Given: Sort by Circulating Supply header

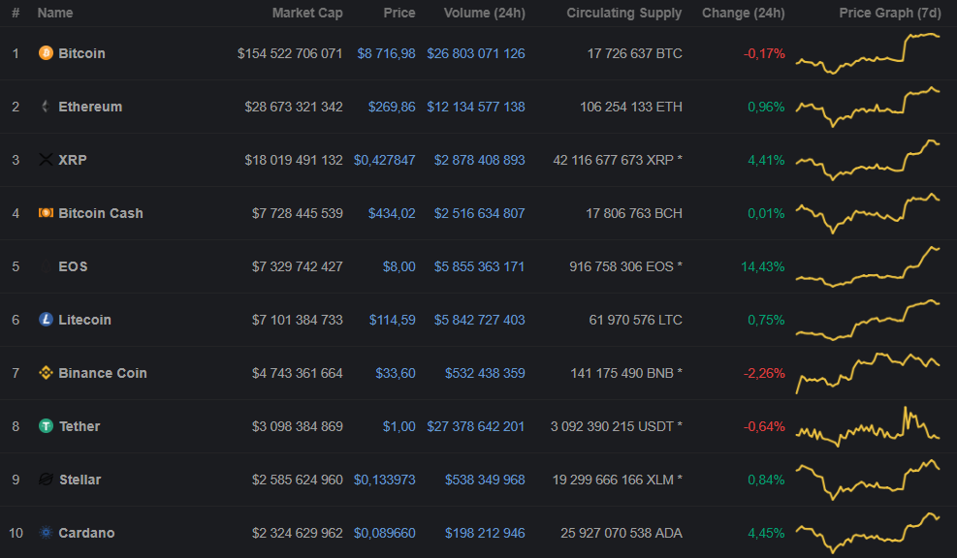Looking at the screenshot, I should pyautogui.click(x=623, y=14).
